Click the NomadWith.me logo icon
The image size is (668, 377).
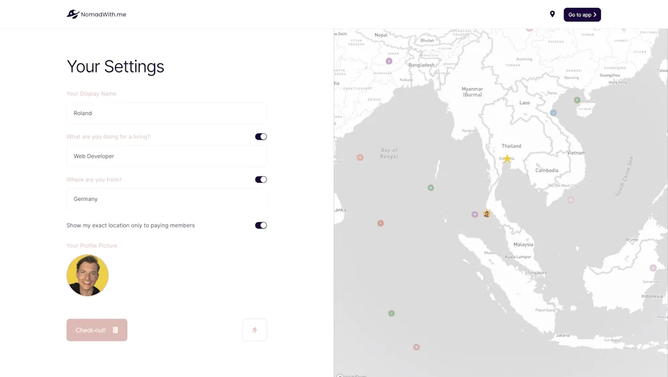(x=72, y=14)
